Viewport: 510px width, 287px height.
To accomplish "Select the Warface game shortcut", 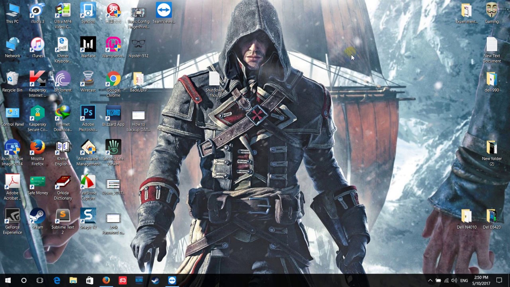I will (x=88, y=47).
